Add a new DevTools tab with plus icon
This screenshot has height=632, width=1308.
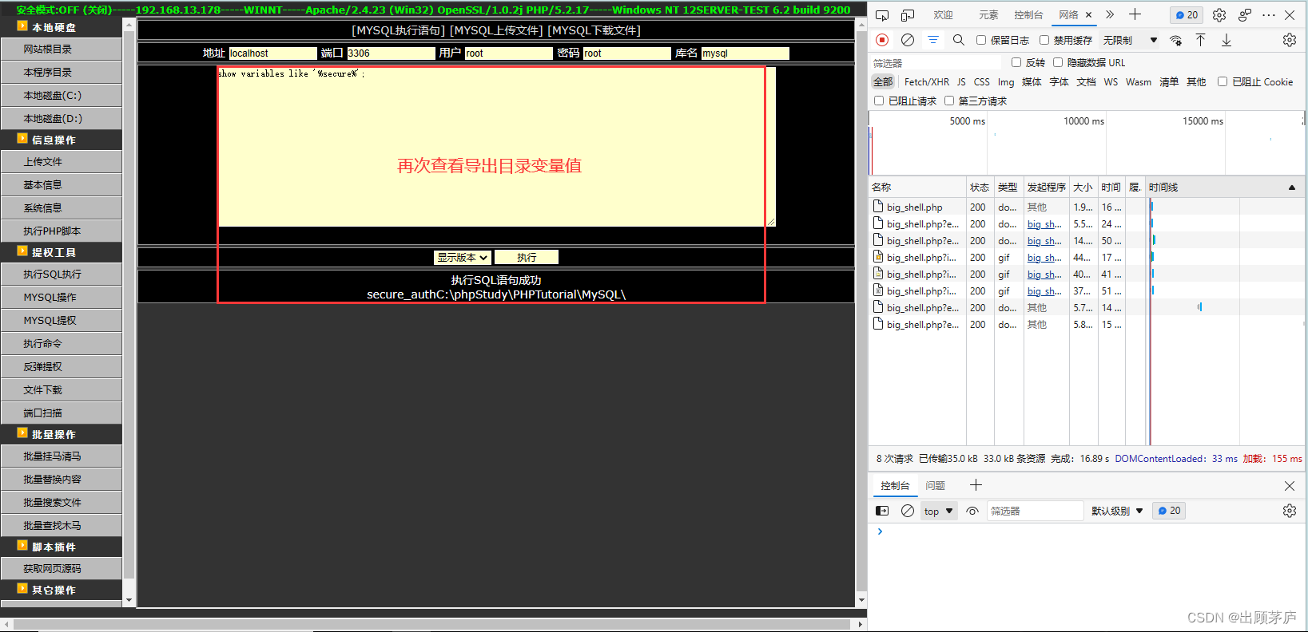[x=1135, y=15]
